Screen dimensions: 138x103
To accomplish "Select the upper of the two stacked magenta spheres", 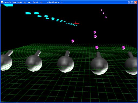I will [95, 32].
